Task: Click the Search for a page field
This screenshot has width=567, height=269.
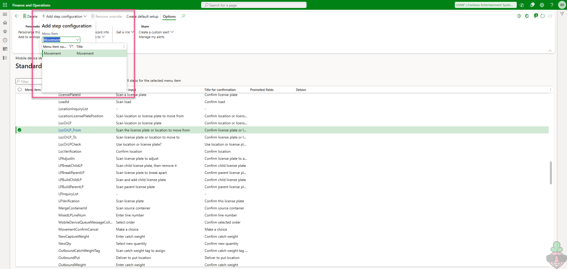Action: coord(254,5)
